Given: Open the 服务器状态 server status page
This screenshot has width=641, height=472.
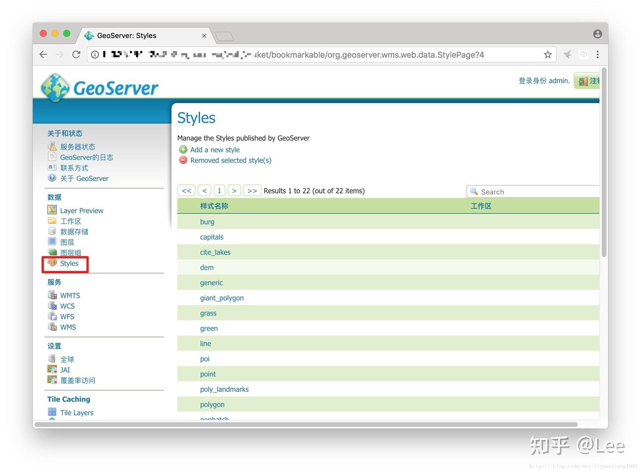Looking at the screenshot, I should 77,146.
